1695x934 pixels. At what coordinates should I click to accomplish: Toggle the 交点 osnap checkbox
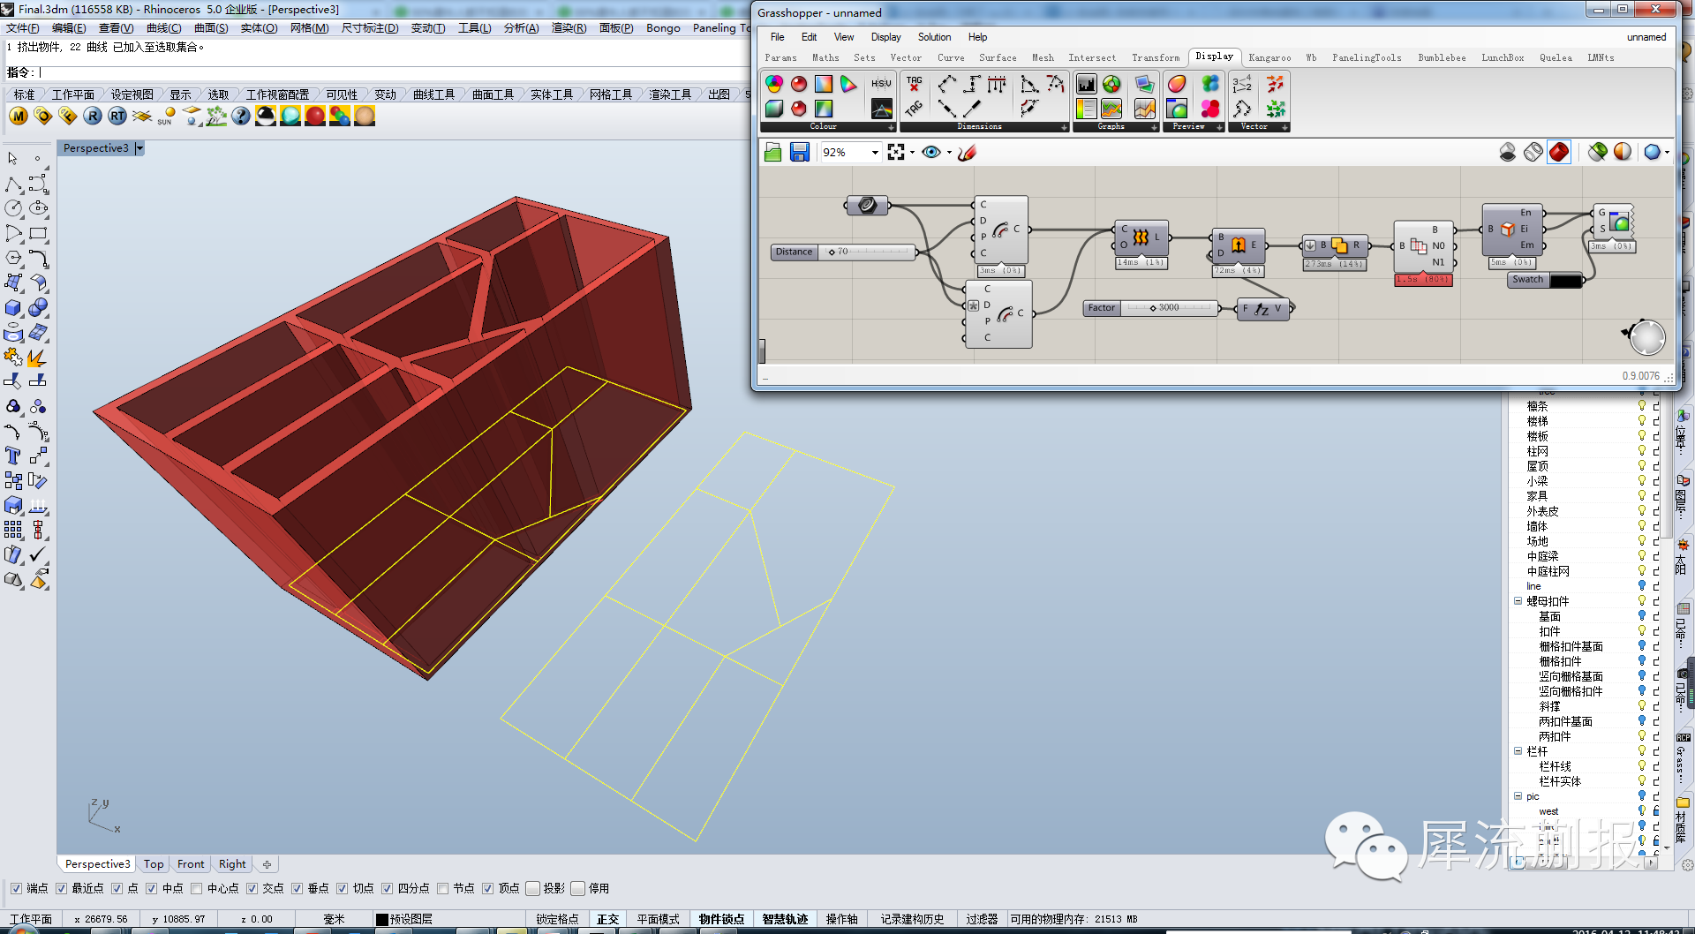[x=252, y=888]
